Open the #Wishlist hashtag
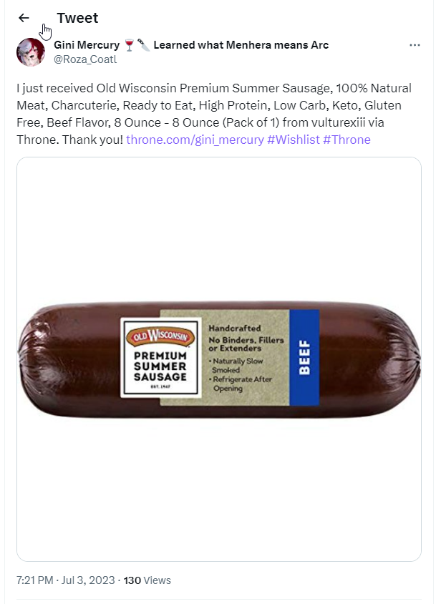Viewport: 436px width, 604px height. tap(294, 140)
